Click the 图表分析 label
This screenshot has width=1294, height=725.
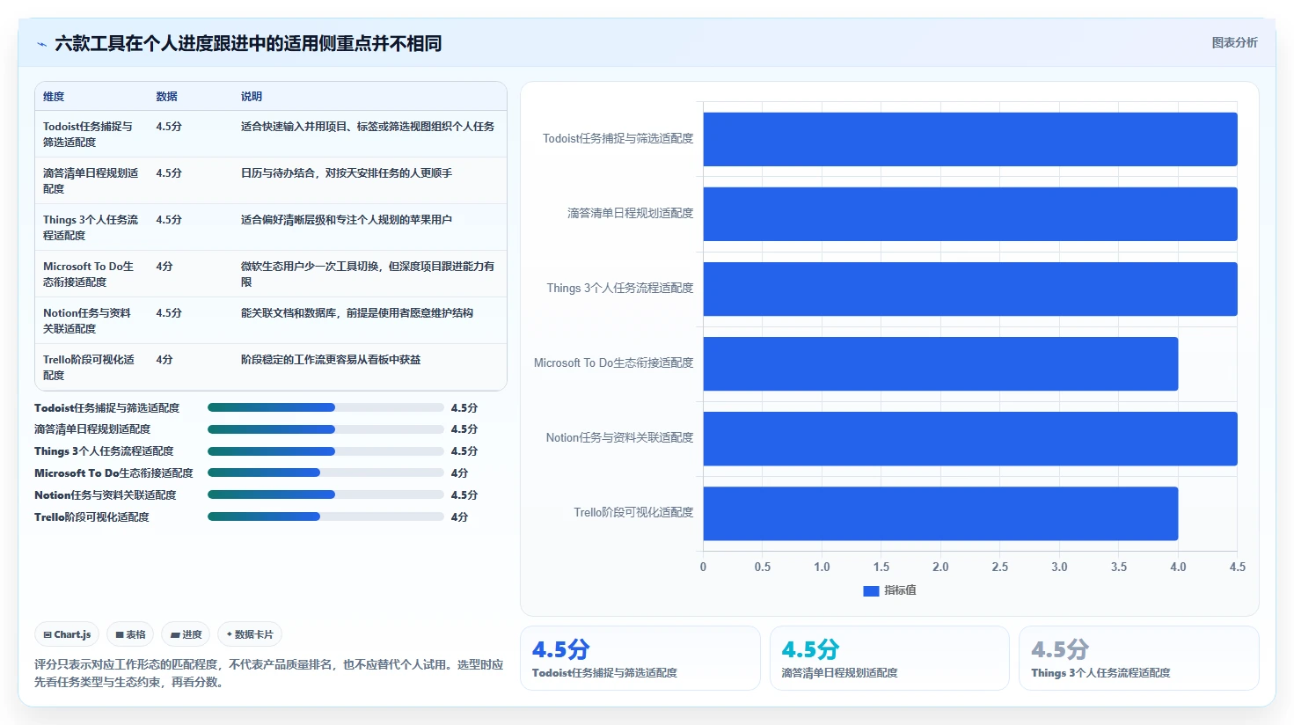pos(1234,42)
